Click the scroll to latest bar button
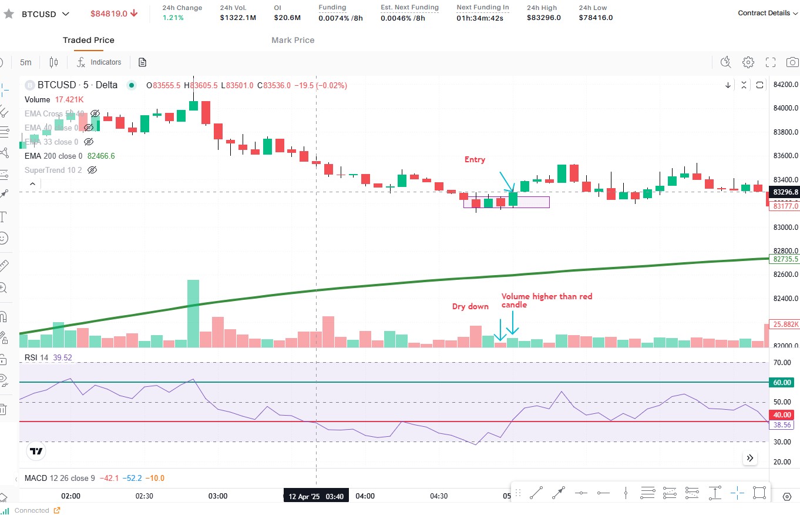The height and width of the screenshot is (515, 800). click(750, 458)
